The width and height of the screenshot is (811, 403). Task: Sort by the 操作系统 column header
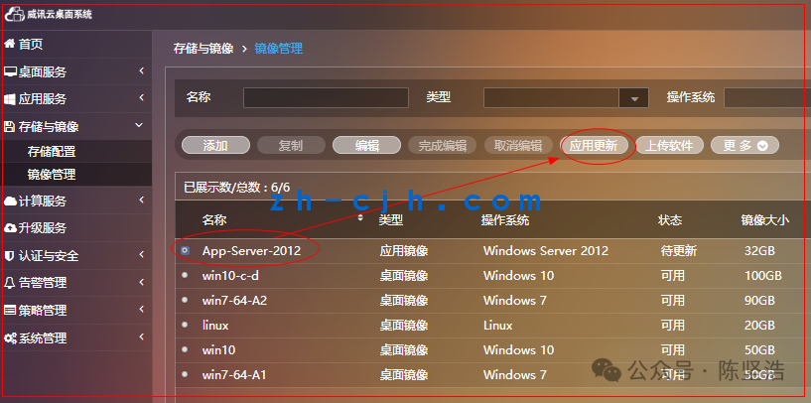[505, 220]
